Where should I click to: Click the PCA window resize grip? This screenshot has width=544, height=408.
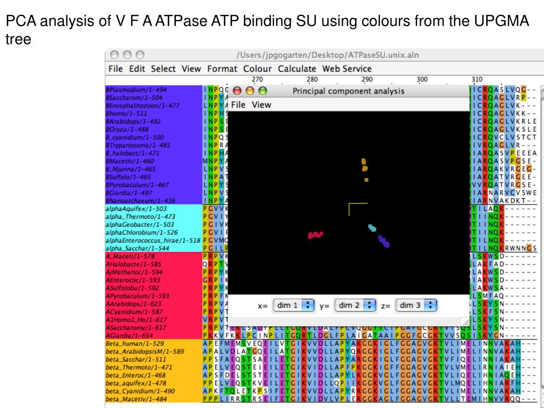465,322
